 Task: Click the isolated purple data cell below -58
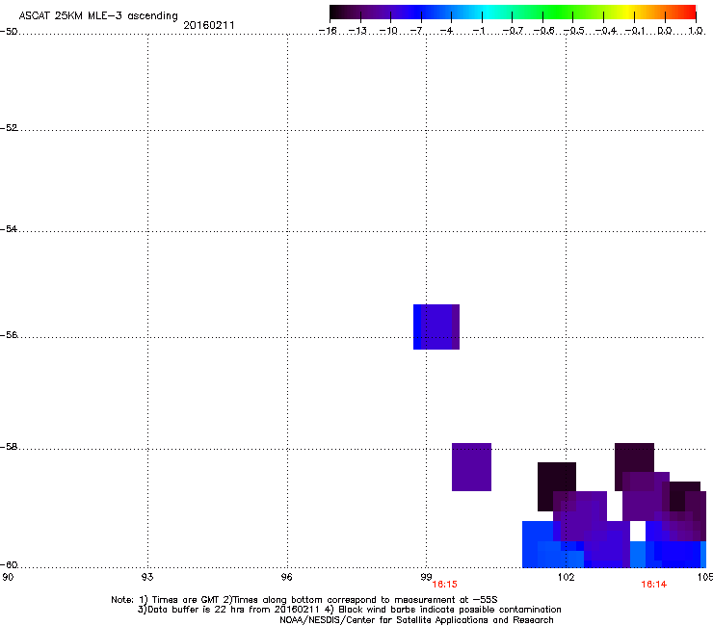click(x=471, y=467)
